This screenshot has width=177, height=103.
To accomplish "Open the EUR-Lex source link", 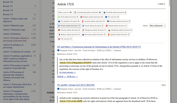I will pos(72,77).
